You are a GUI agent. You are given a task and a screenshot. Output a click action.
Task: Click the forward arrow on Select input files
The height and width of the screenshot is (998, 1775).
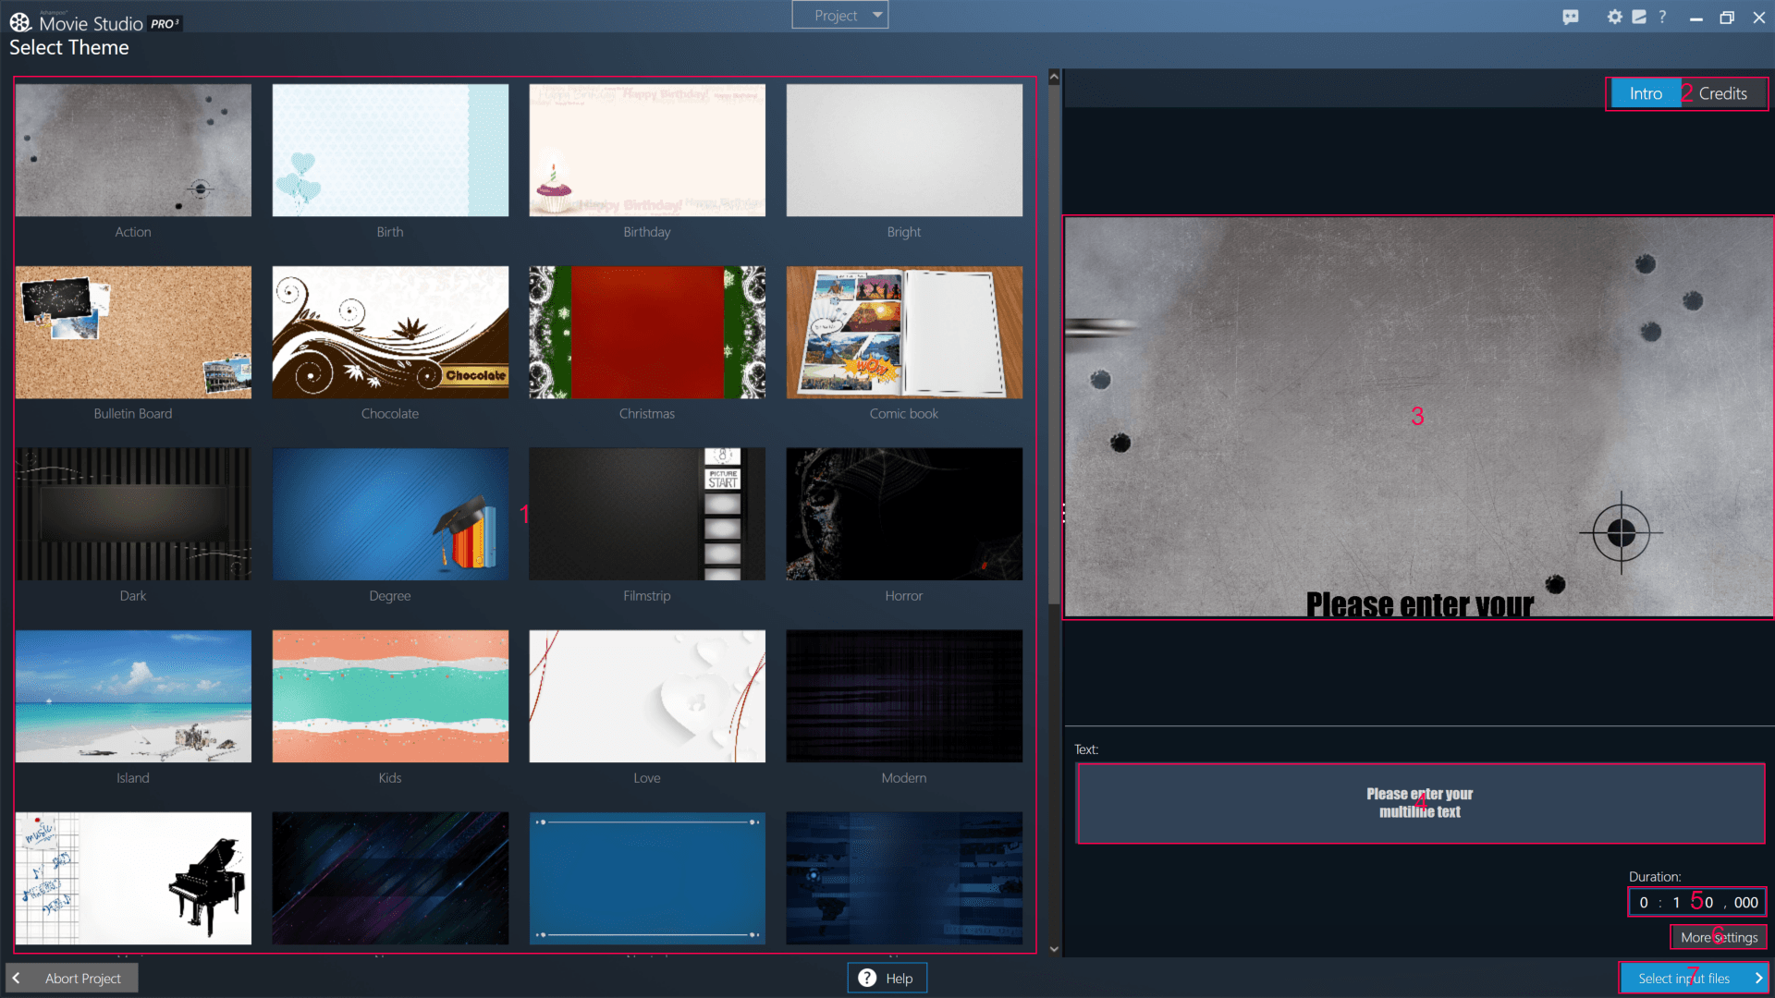click(1757, 978)
